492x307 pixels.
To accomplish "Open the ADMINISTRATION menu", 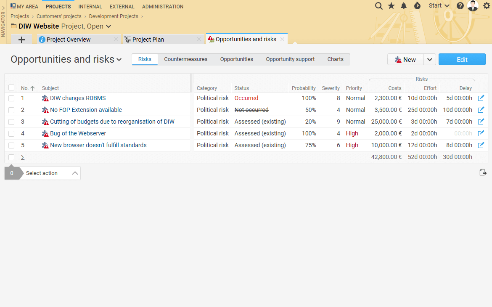I will (162, 6).
